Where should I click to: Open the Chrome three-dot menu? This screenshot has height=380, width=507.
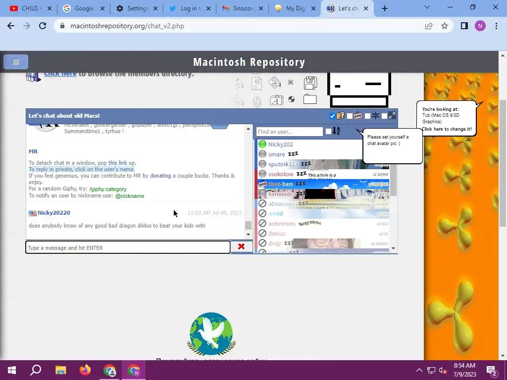(x=496, y=26)
